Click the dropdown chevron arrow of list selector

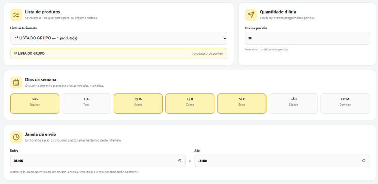pyautogui.click(x=225, y=38)
